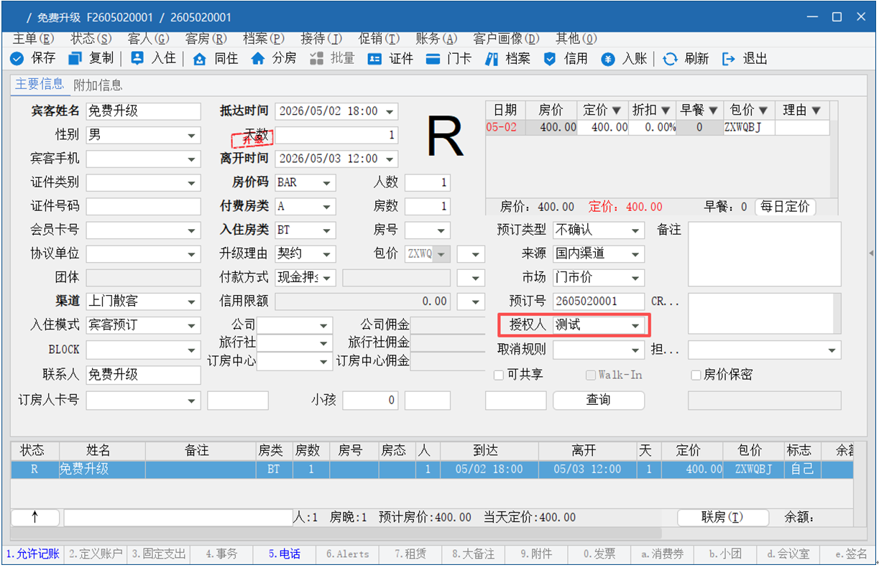The image size is (879, 570).
Task: Click the 同住 share-room icon
Action: [200, 59]
